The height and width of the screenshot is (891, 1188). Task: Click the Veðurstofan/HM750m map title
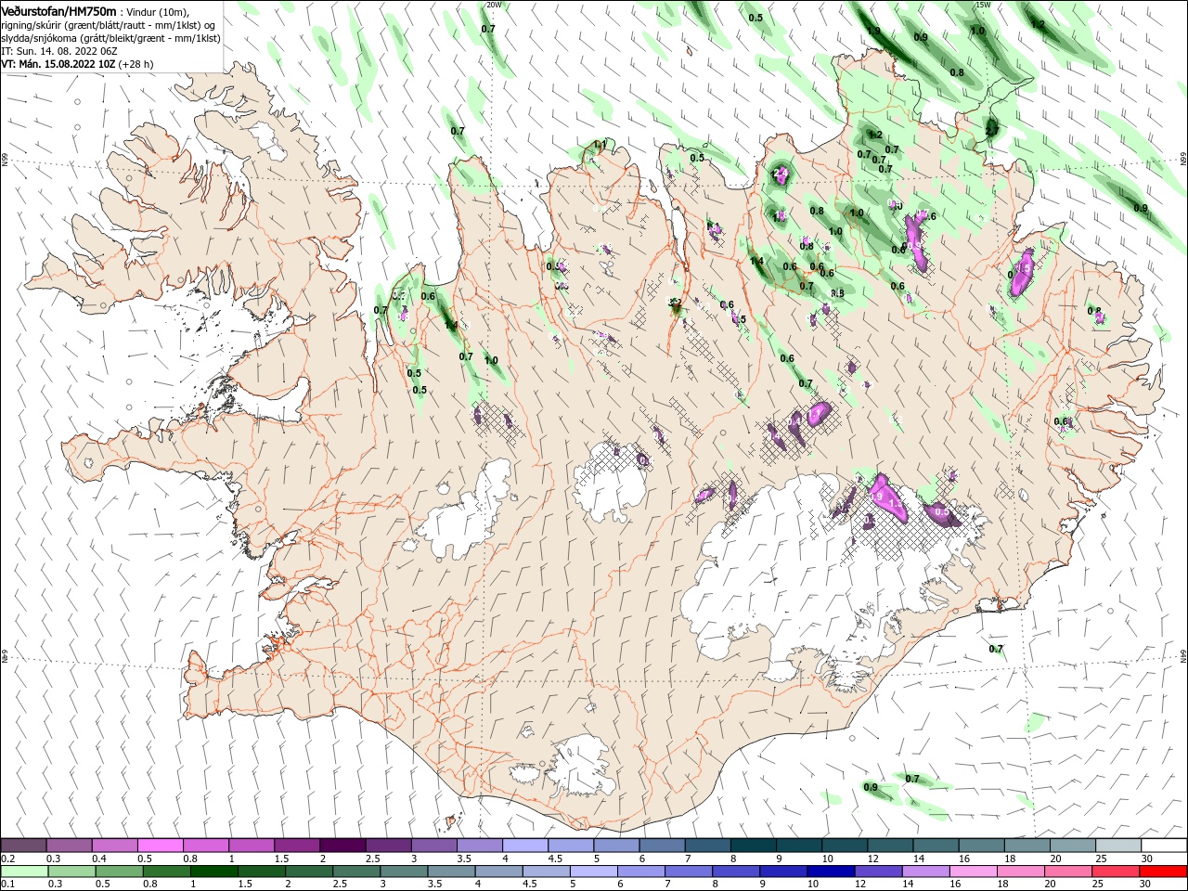58,10
